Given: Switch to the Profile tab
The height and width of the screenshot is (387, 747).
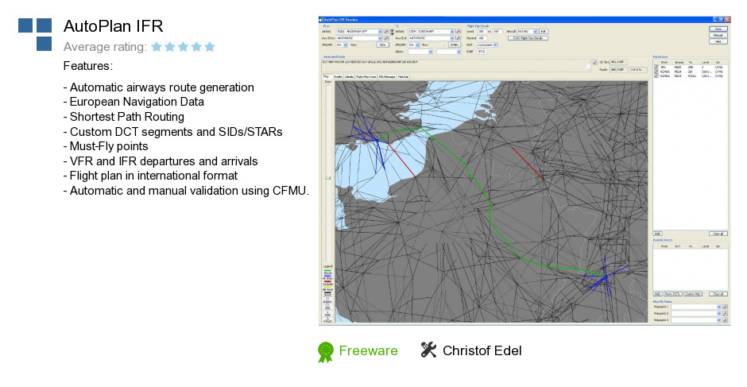Looking at the screenshot, I should click(x=339, y=77).
